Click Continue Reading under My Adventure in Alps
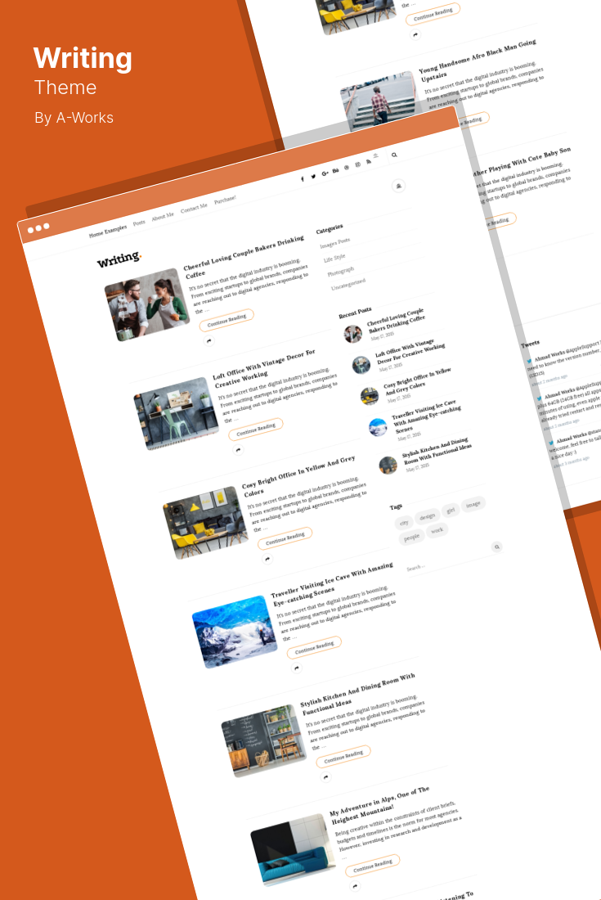 [x=373, y=866]
